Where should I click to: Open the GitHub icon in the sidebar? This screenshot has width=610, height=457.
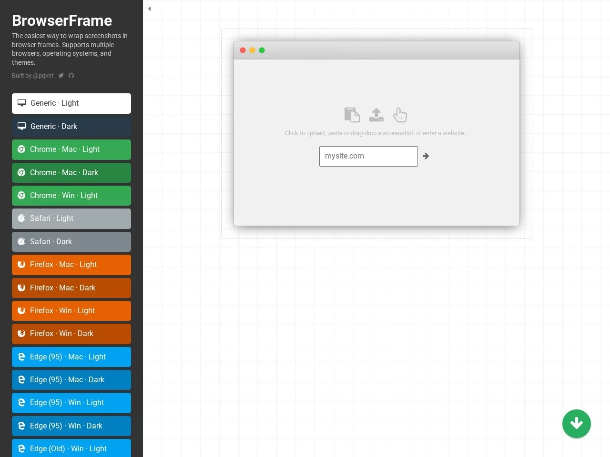coord(71,75)
